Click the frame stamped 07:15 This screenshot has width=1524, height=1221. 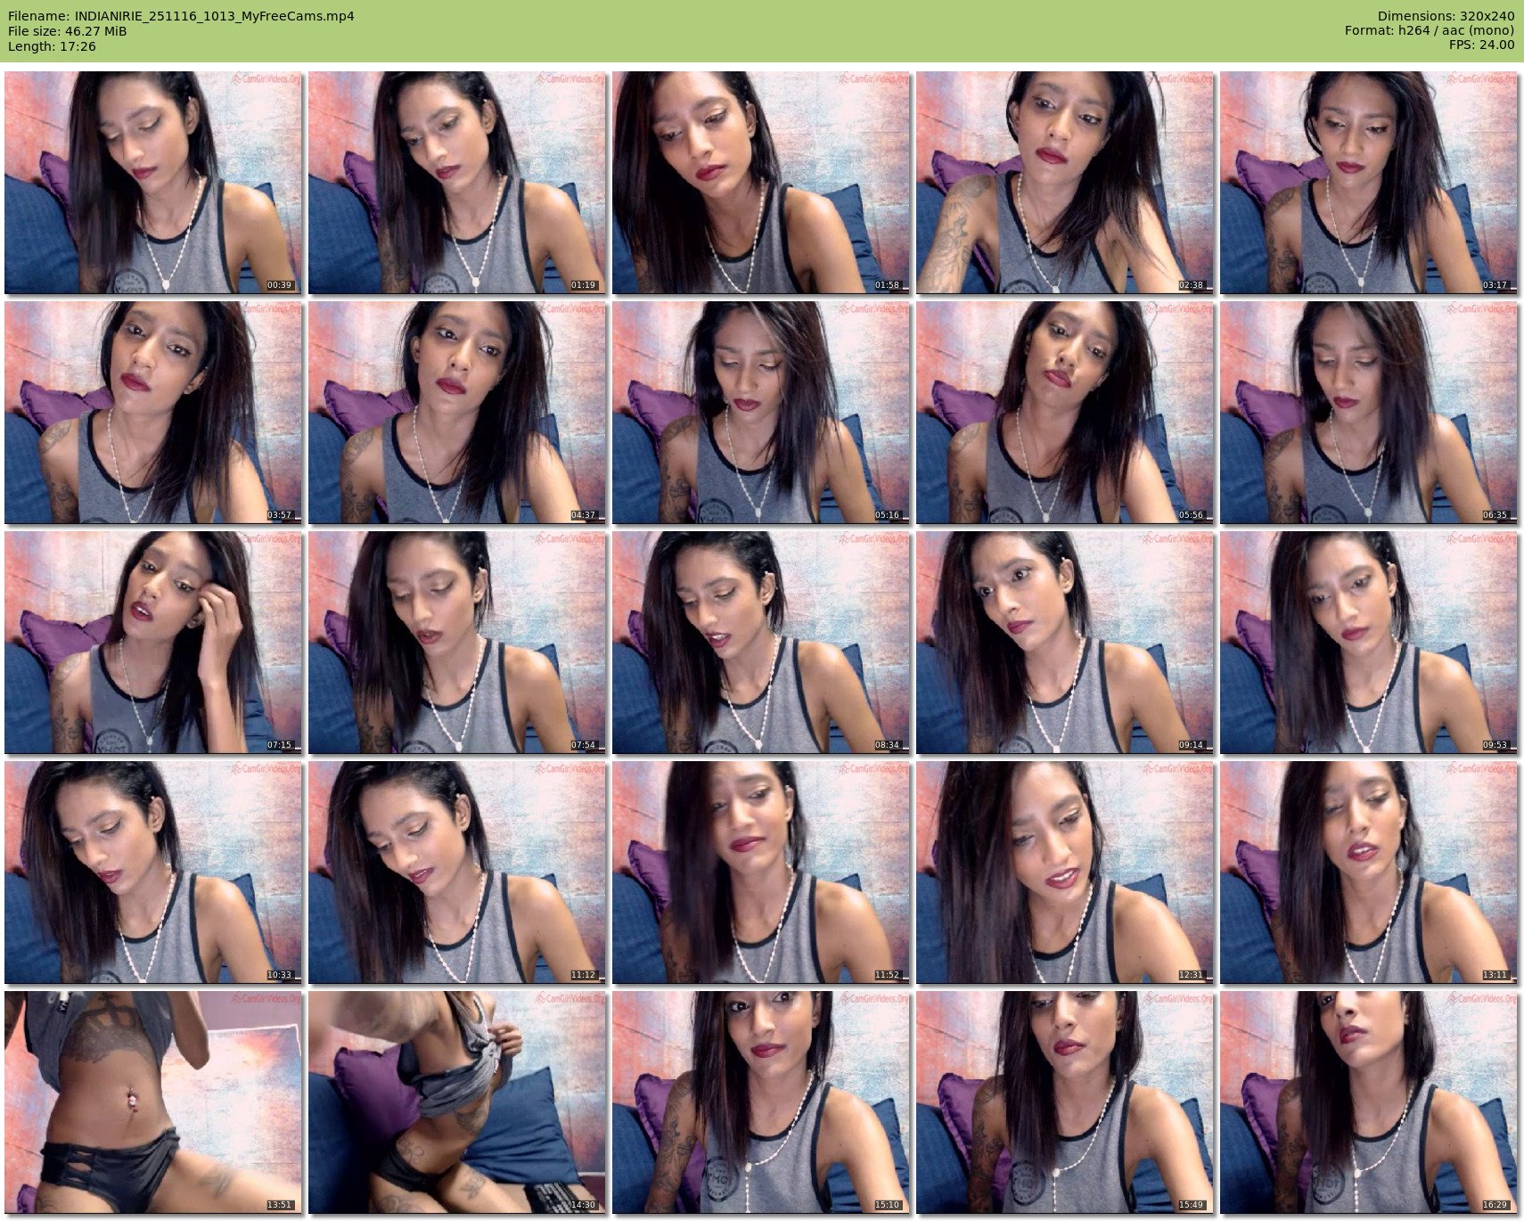click(153, 643)
